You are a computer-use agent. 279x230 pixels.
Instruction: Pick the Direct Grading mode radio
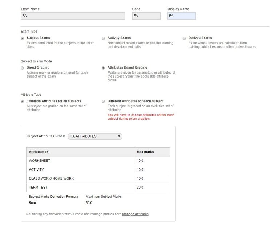(x=22, y=68)
